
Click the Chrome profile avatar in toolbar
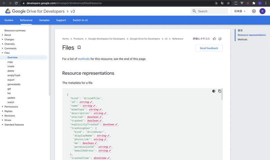pyautogui.click(x=260, y=3)
